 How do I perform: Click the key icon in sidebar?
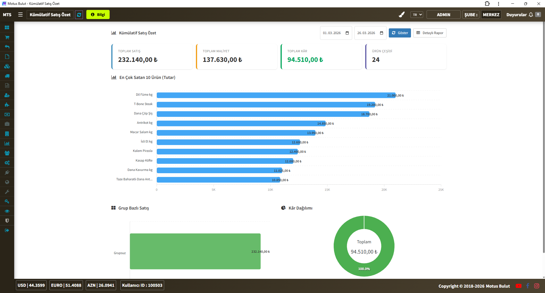(7, 201)
